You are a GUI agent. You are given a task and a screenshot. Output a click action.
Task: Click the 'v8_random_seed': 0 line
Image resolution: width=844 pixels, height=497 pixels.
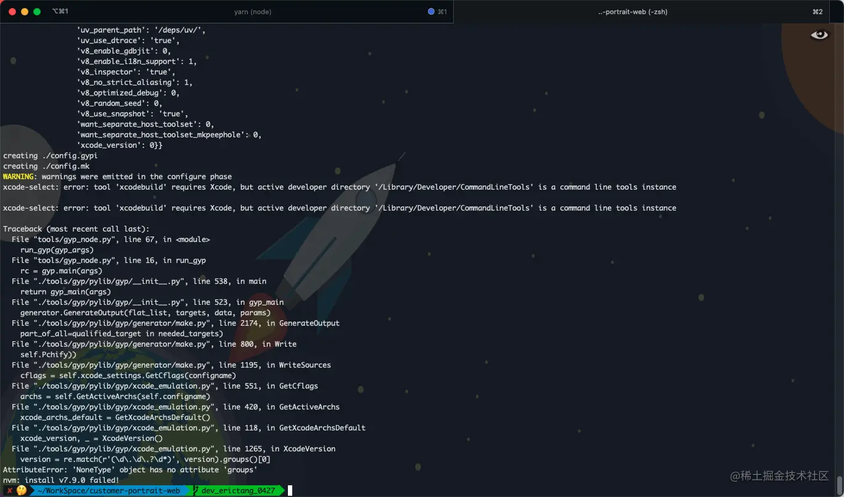[120, 103]
